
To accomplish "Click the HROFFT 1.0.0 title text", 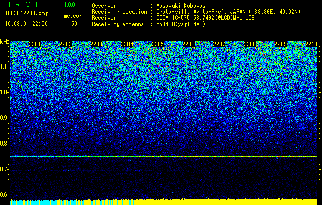I will (40, 4).
